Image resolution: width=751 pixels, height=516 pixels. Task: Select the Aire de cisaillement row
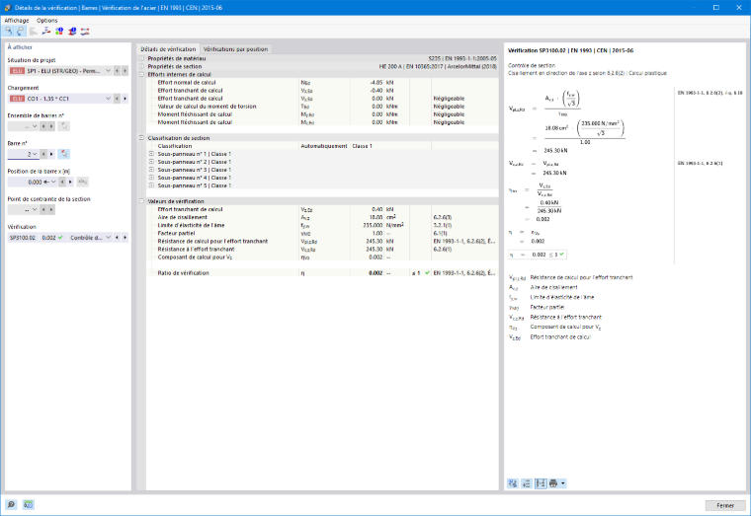[322, 217]
